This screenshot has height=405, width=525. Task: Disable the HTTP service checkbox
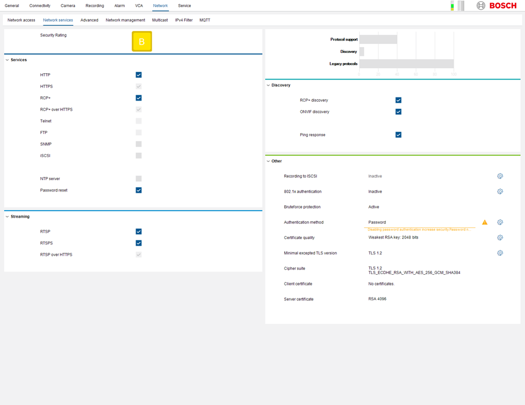(x=139, y=75)
